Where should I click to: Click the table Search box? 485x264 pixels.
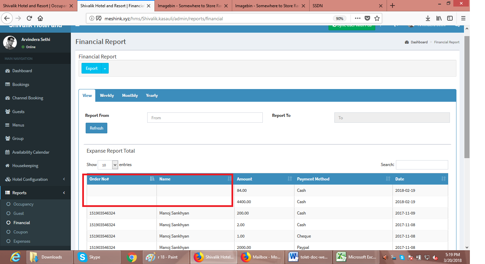[x=422, y=165]
